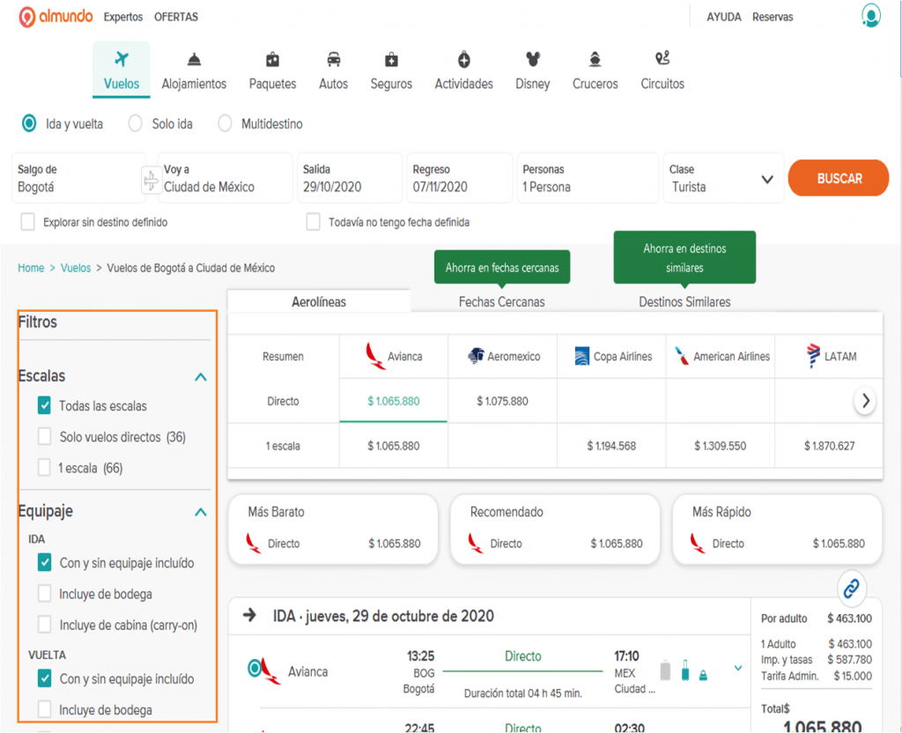Switch to Aerolíneas tab
This screenshot has width=902, height=733.
(x=319, y=301)
